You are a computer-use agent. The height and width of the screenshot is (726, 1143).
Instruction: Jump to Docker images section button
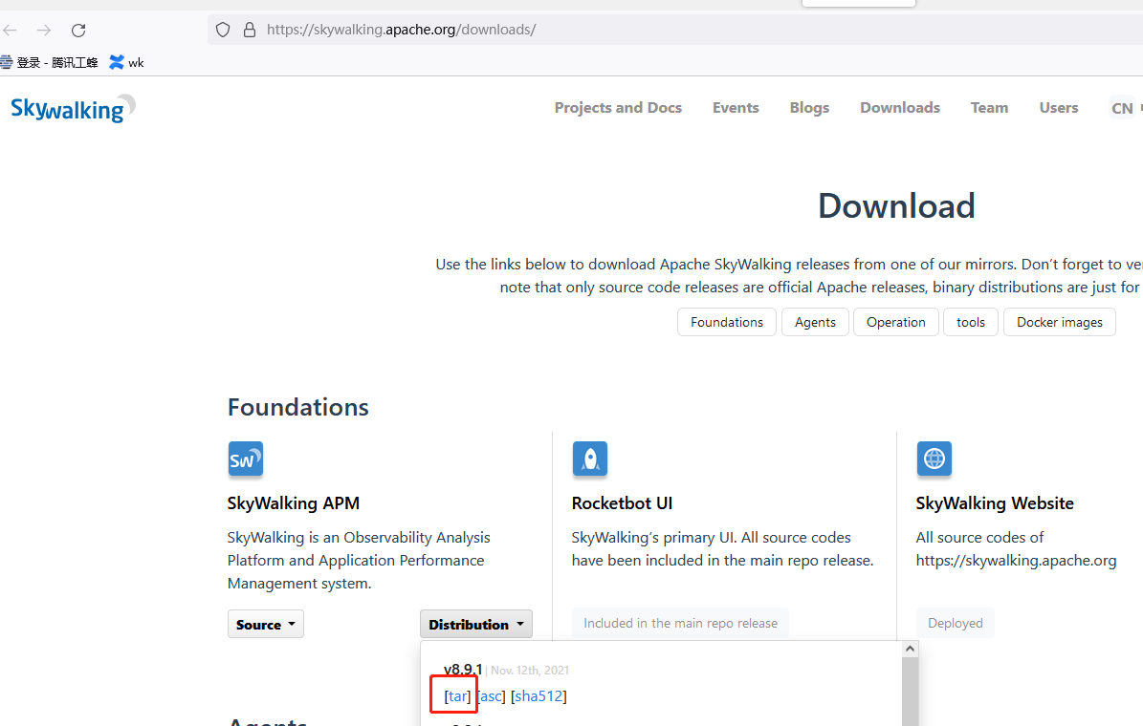[x=1059, y=322]
